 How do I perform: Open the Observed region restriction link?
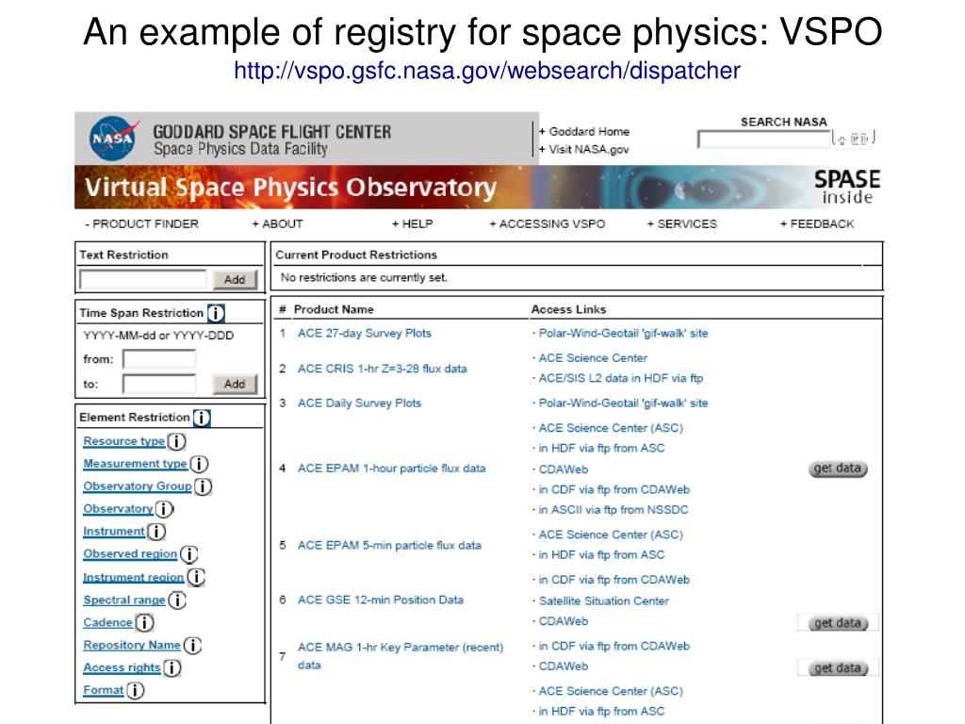coord(130,554)
